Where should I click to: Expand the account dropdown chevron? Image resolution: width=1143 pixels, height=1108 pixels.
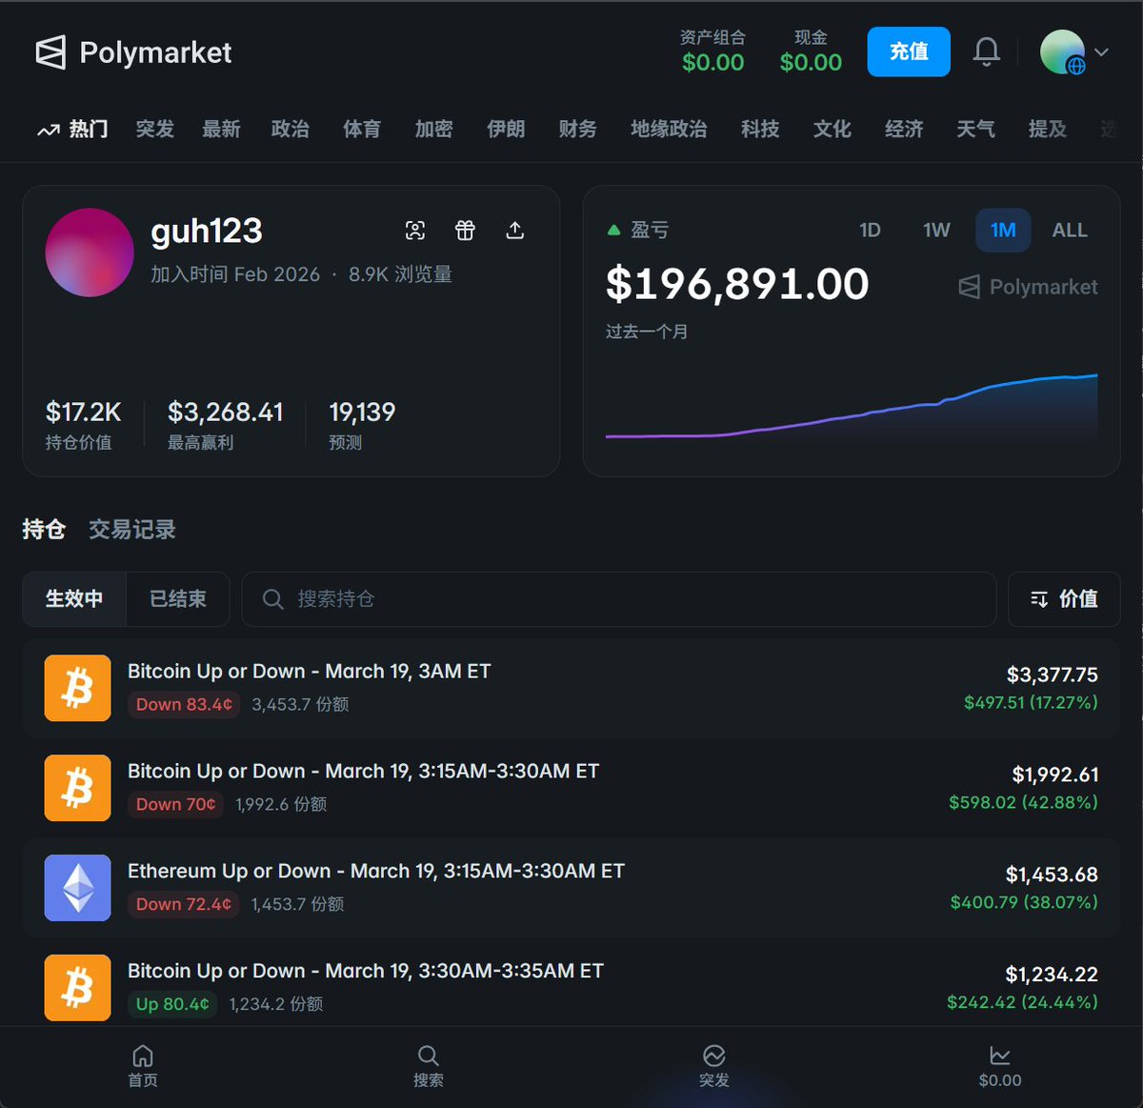click(x=1101, y=51)
